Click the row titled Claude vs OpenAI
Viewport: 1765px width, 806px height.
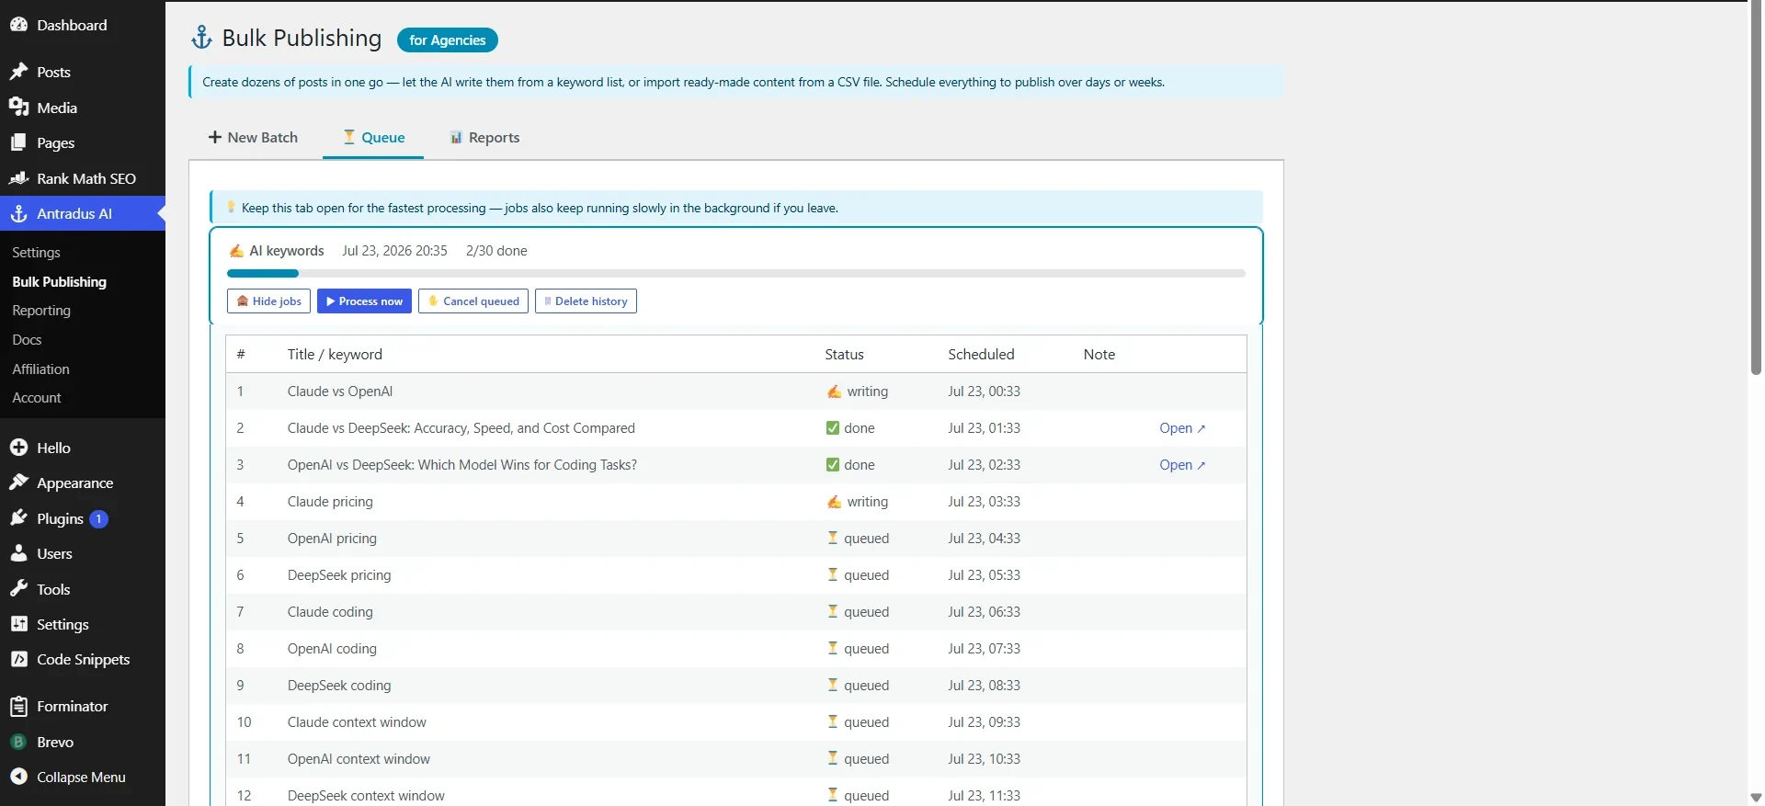pos(736,392)
